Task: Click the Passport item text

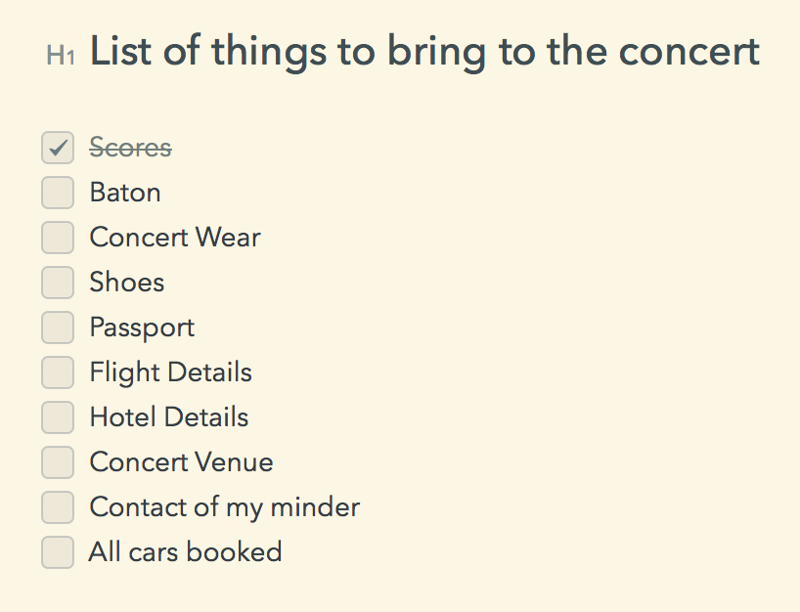Action: point(142,328)
